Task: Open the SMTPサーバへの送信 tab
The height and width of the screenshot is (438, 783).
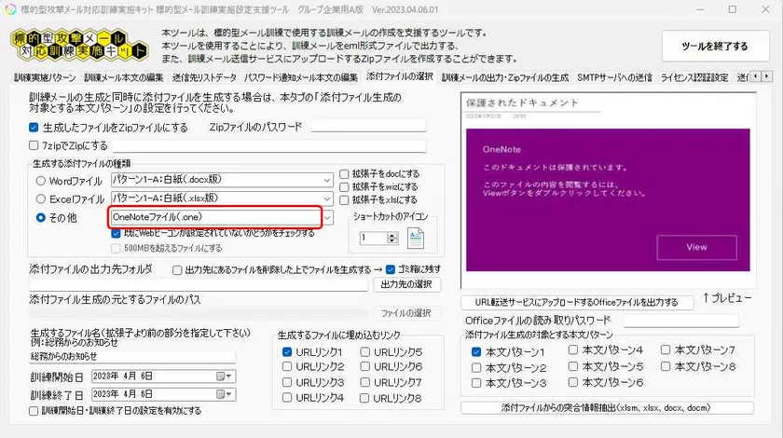Action: [x=614, y=76]
